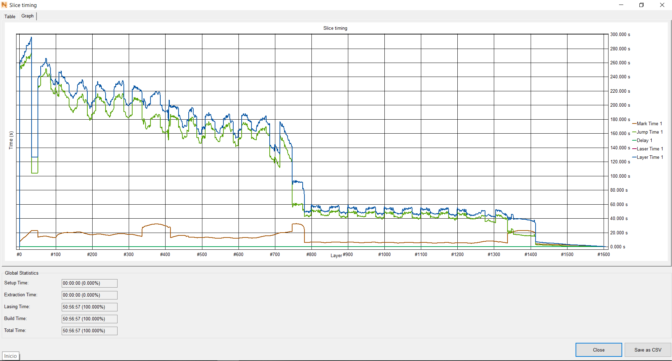Click the #0 layer axis label
Viewport: 672px width, 361px height.
19,254
